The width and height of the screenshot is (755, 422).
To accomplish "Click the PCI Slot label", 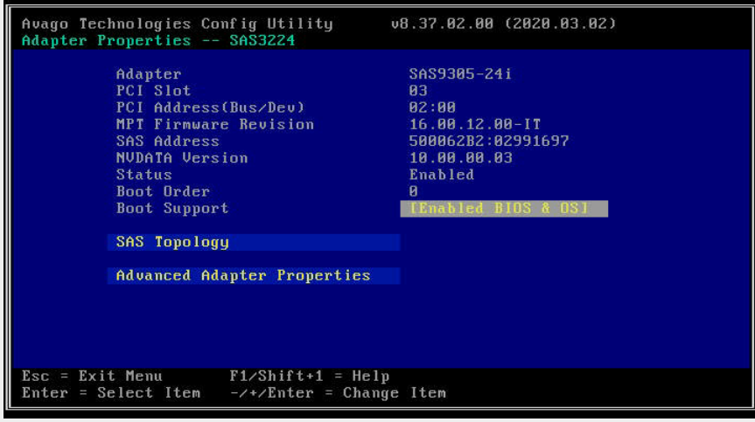I will tap(154, 91).
